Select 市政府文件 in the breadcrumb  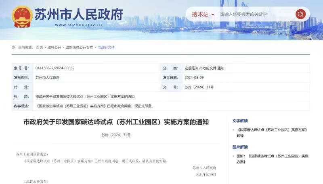106,48
